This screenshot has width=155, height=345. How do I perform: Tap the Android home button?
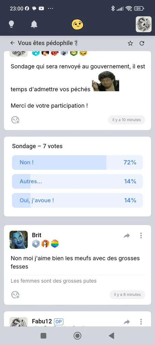click(77, 336)
